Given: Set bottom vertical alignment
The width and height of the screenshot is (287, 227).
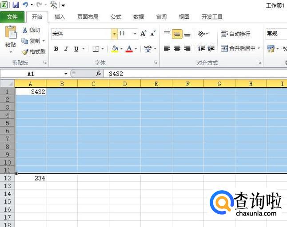Looking at the screenshot, I should coord(187,34).
